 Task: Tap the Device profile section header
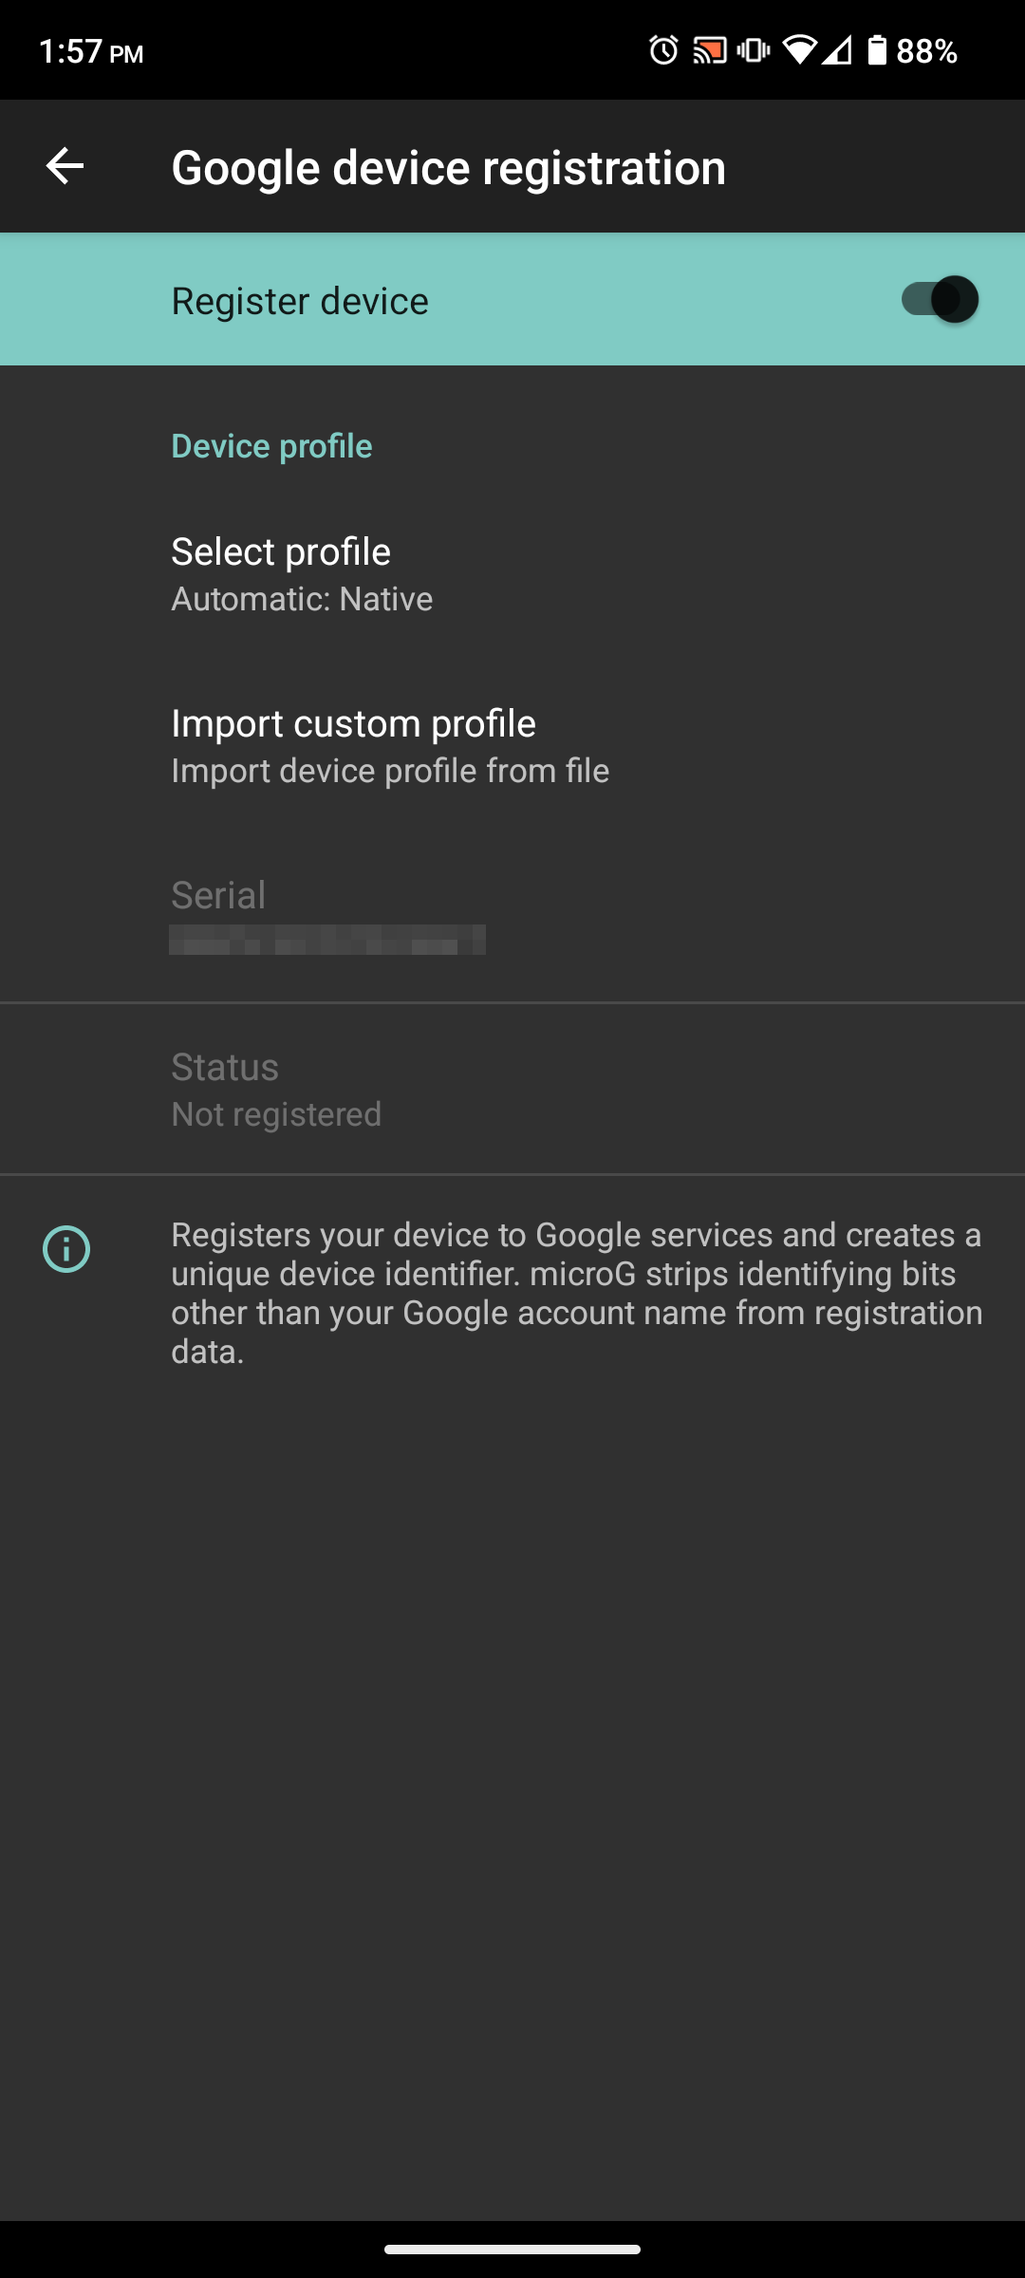(271, 445)
